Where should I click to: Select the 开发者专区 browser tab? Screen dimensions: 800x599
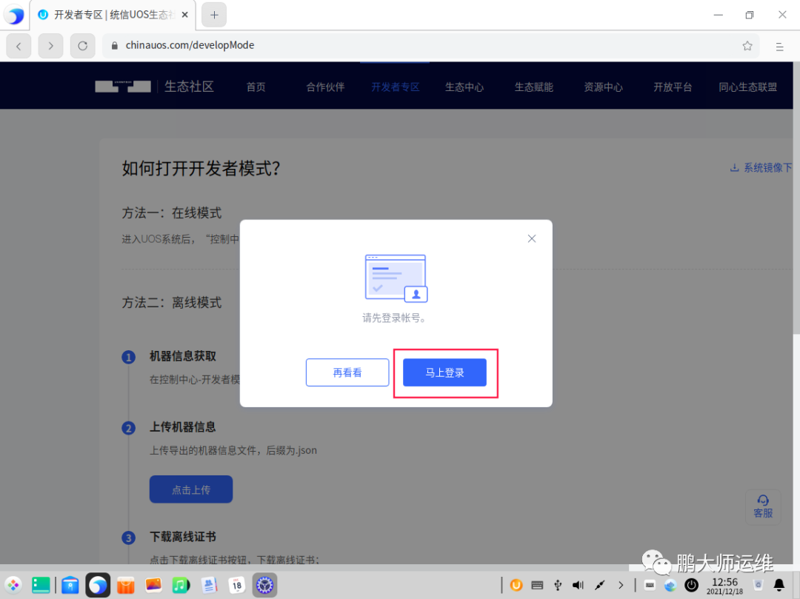[113, 15]
